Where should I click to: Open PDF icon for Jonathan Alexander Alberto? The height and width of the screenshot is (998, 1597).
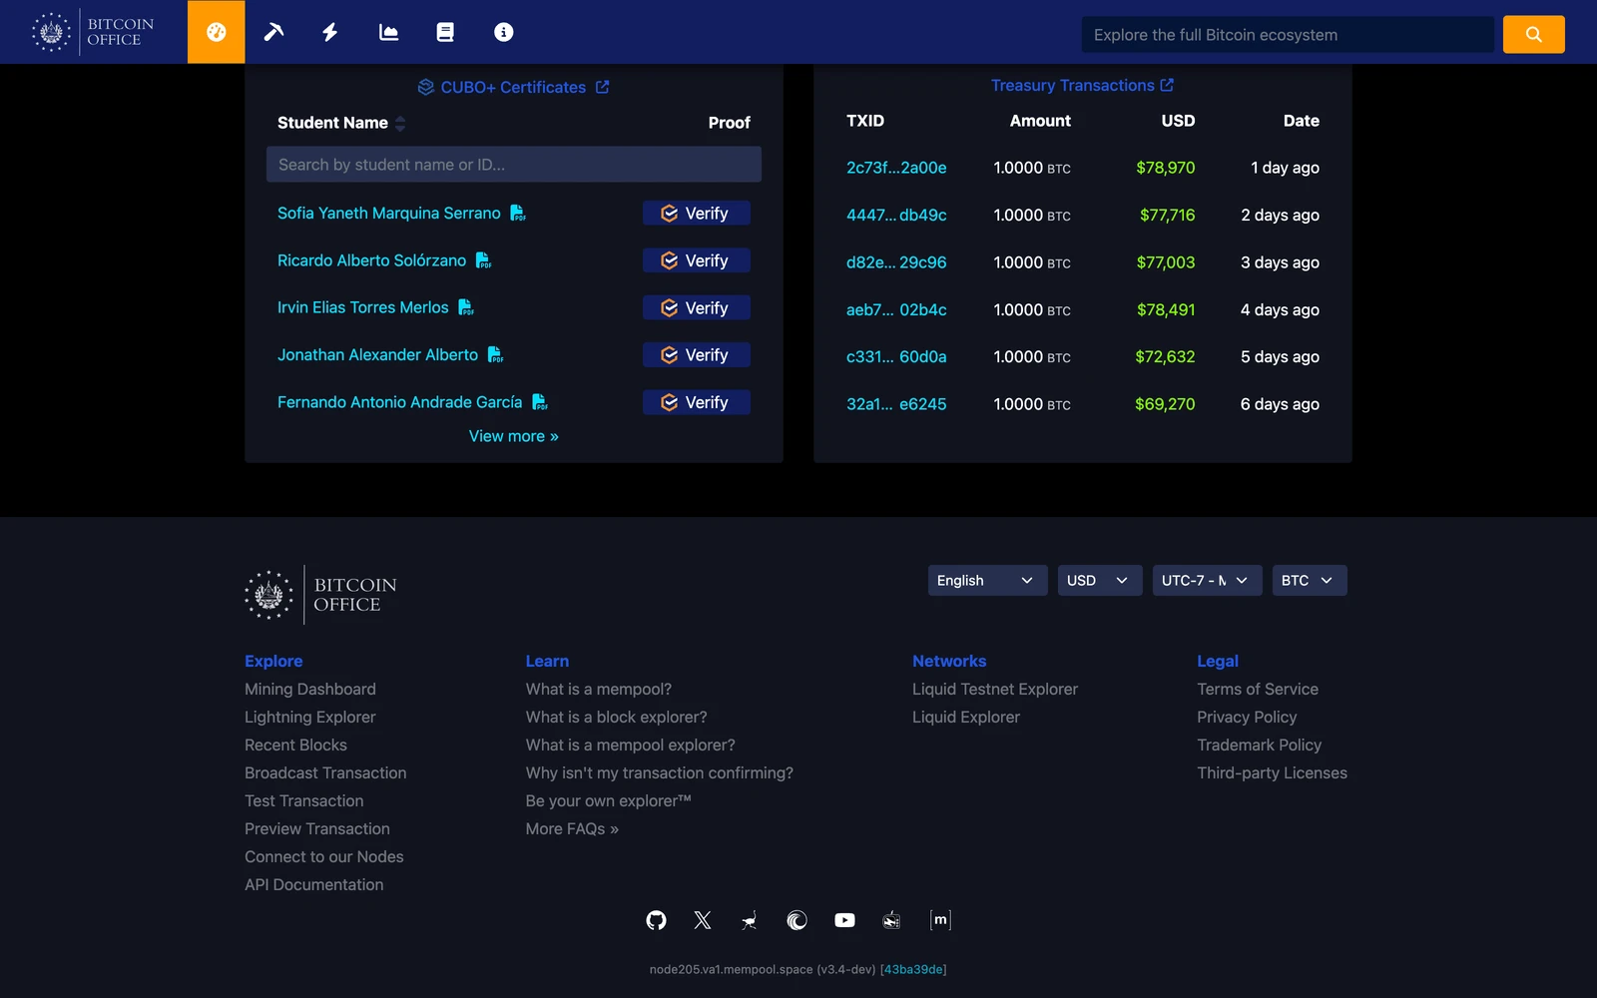point(495,354)
